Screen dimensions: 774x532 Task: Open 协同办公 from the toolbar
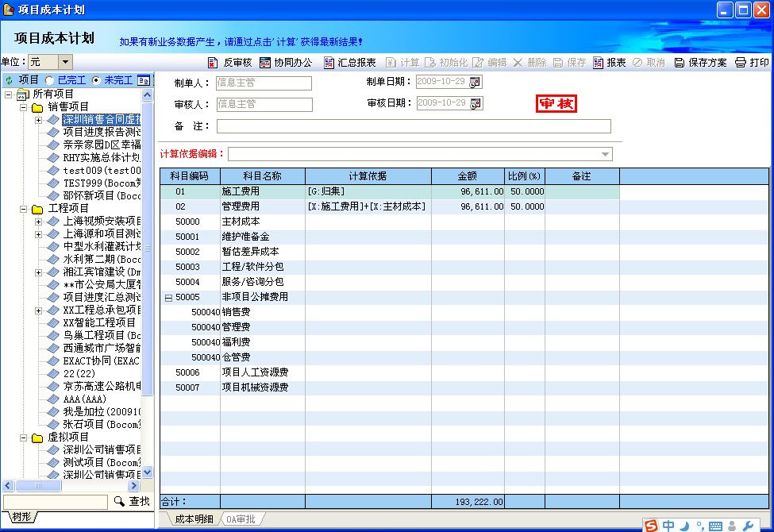tap(265, 63)
